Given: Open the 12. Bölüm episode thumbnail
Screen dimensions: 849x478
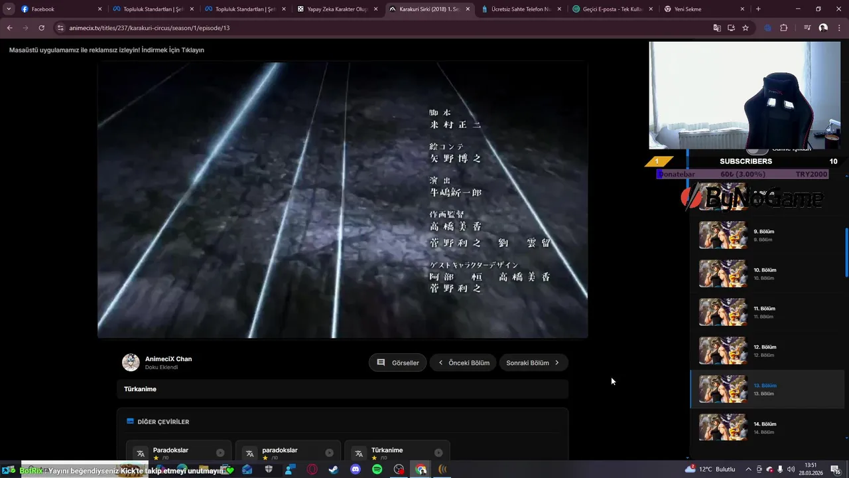Looking at the screenshot, I should point(723,351).
